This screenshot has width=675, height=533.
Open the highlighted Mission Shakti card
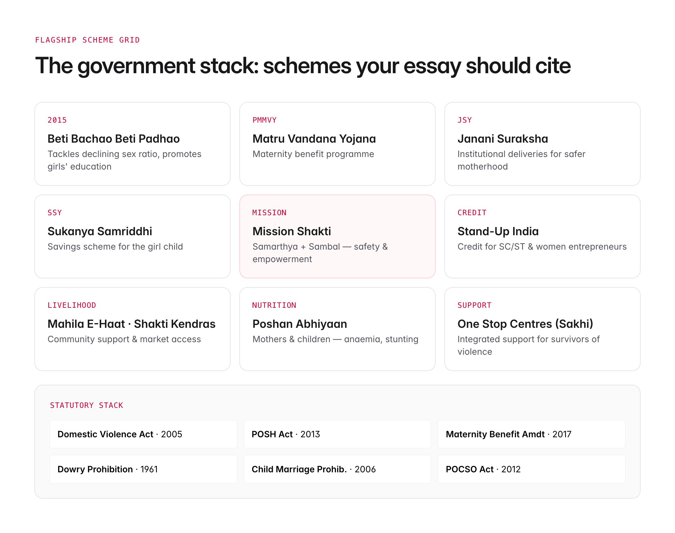337,236
